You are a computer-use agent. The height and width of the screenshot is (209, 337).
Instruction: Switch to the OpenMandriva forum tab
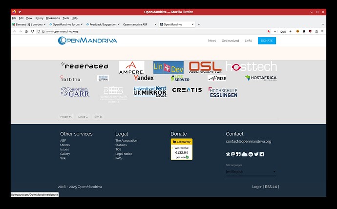coord(66,24)
